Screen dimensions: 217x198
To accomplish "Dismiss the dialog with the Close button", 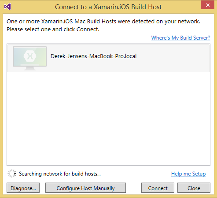I will pos(194,188).
